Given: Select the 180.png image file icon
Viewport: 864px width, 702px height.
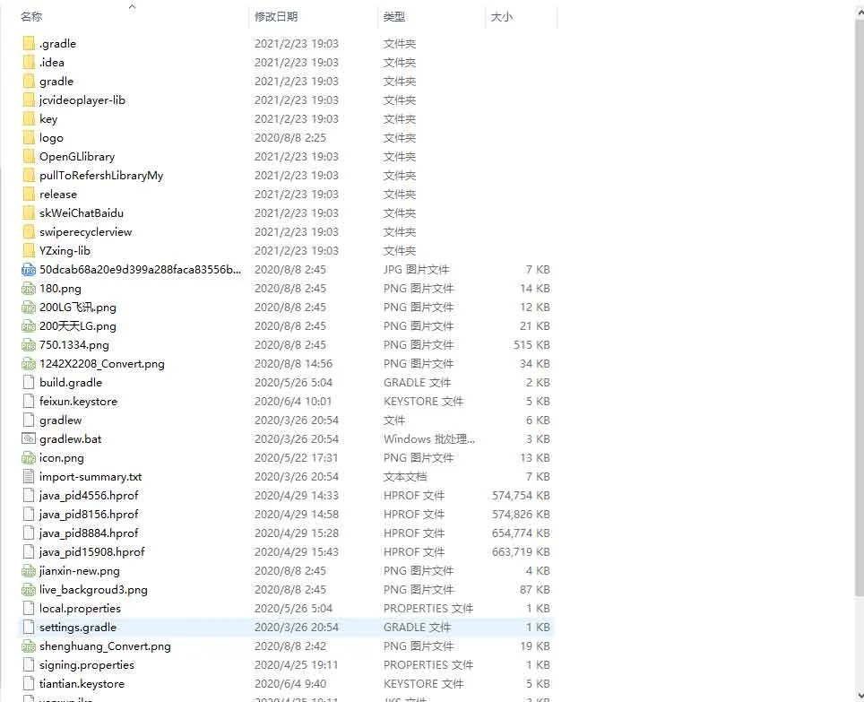Looking at the screenshot, I should coord(29,288).
